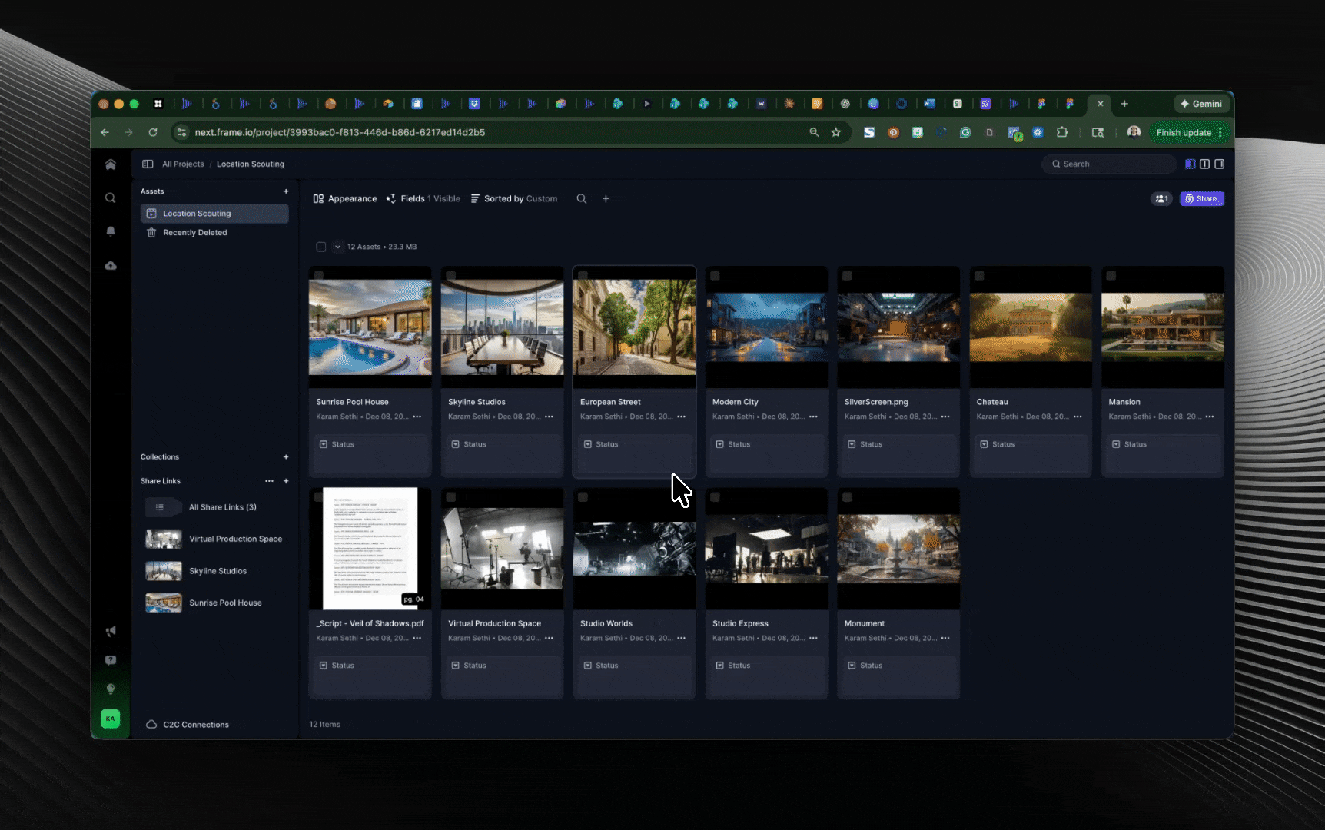1325x830 pixels.
Task: Click the Fields icon in the toolbar
Action: (x=392, y=198)
